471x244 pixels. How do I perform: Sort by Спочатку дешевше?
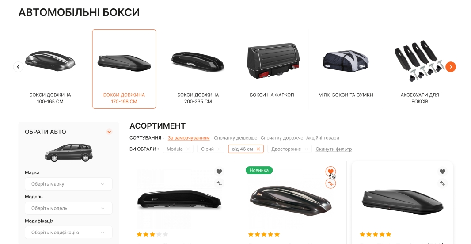tap(235, 138)
